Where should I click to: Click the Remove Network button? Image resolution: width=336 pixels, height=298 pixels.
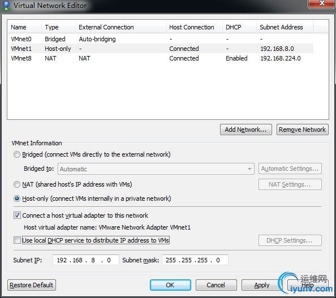(303, 129)
